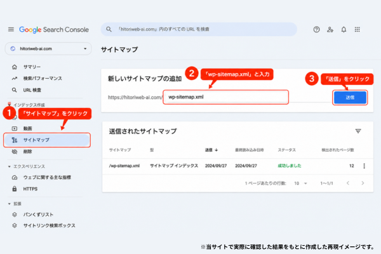Collapse the エクスペリエンス section
Viewport: 381px width, 254px height.
10,166
